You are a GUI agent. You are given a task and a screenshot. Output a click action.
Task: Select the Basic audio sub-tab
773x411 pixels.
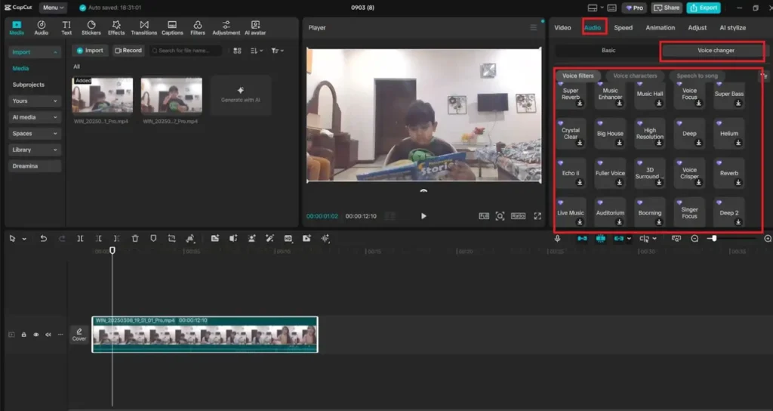pos(608,51)
